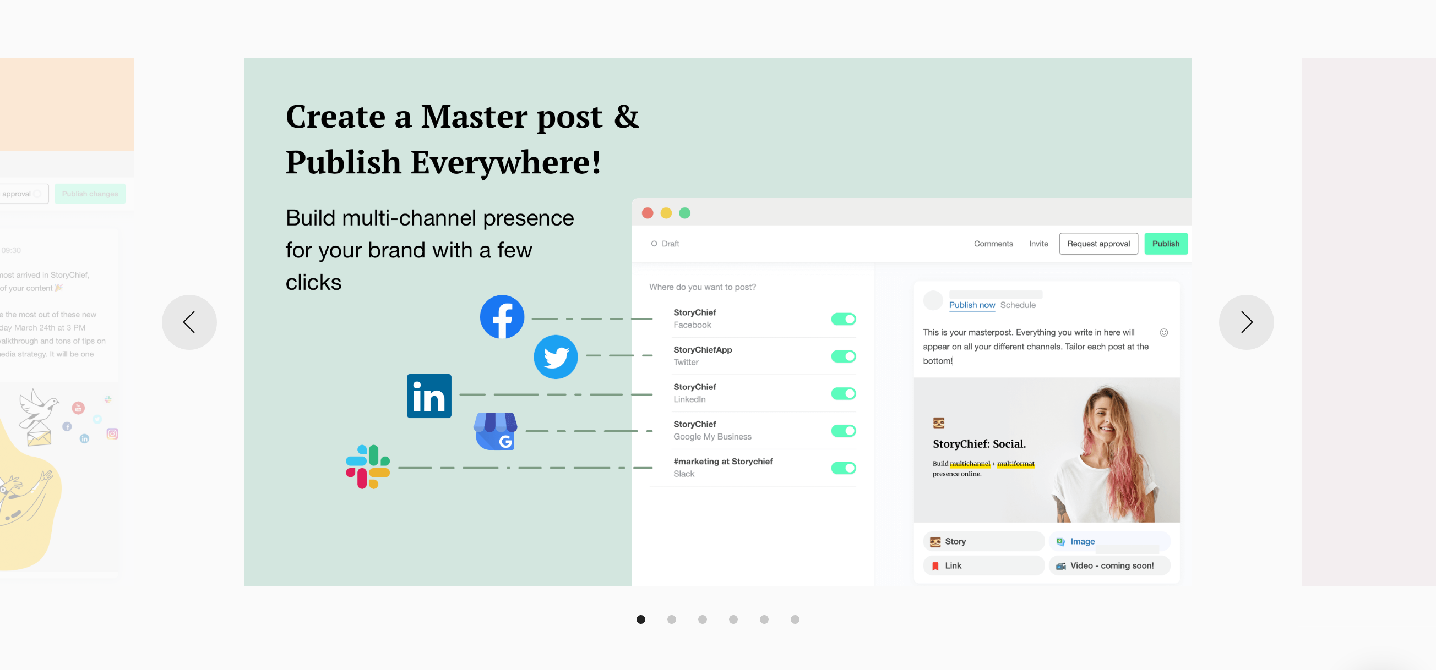This screenshot has height=670, width=1436.
Task: Click the Draft status circle icon
Action: tap(654, 244)
